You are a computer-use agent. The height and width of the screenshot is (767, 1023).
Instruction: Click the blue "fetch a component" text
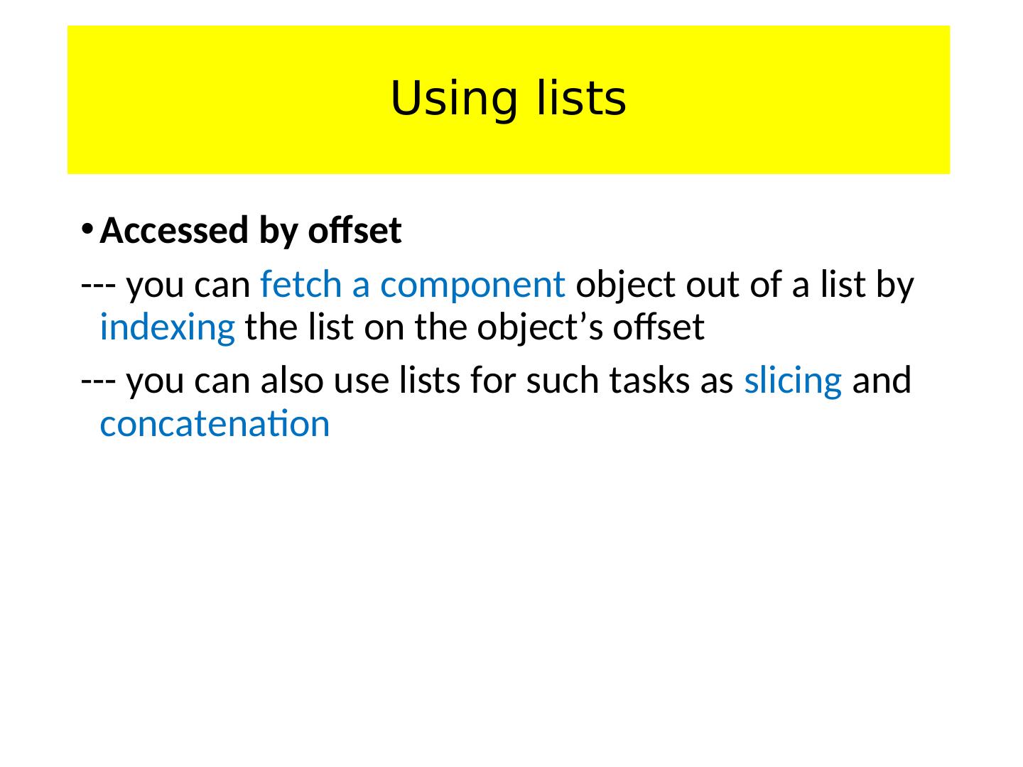coord(413,285)
